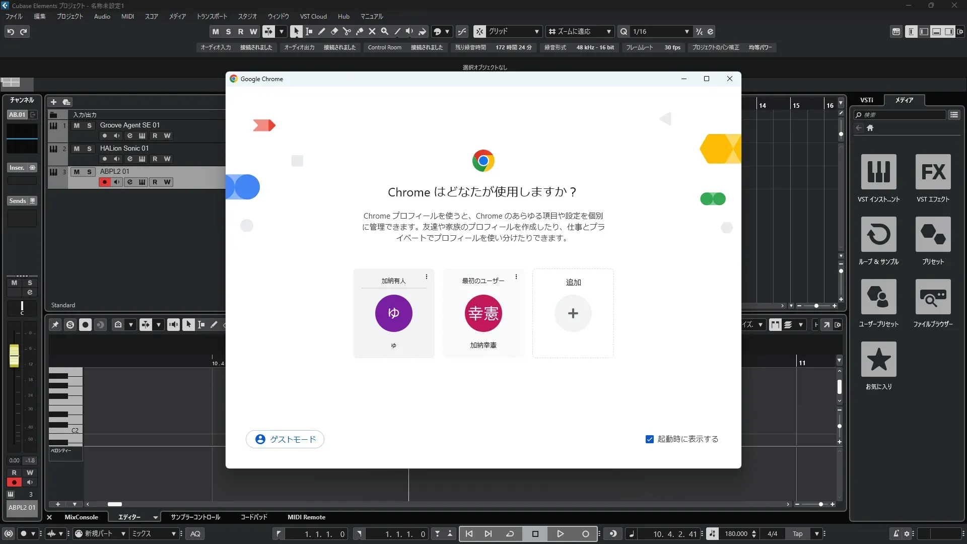The width and height of the screenshot is (967, 544).
Task: Click the VST インスト..ント media icon
Action: [878, 172]
